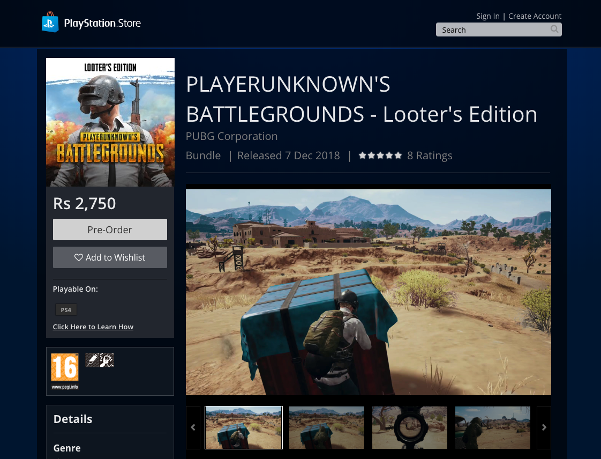Type in the Search field

[x=493, y=30]
